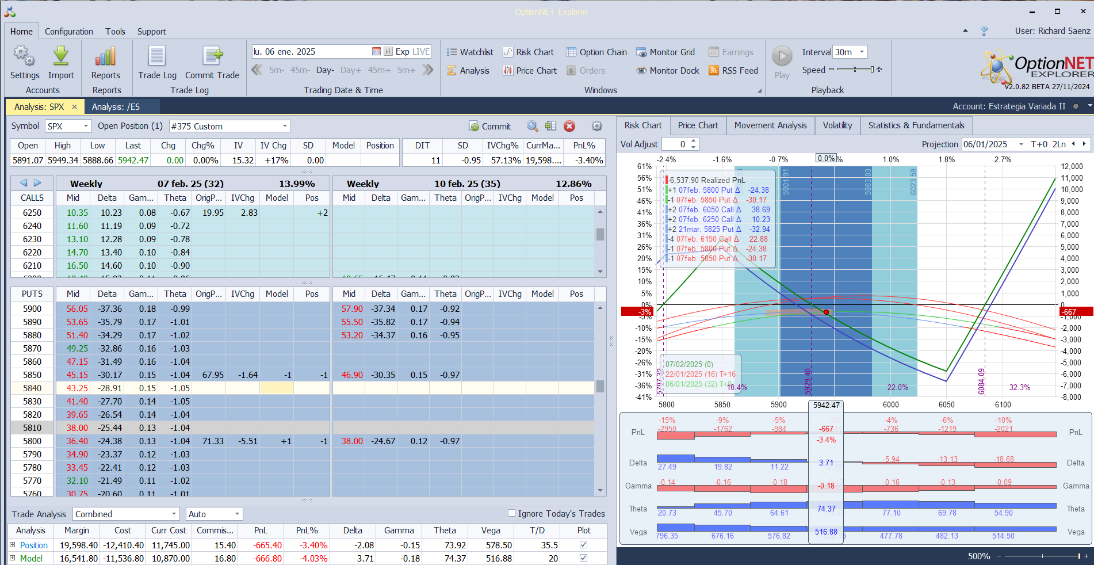Open the Option Chain window
The image size is (1094, 565).
pyautogui.click(x=596, y=52)
